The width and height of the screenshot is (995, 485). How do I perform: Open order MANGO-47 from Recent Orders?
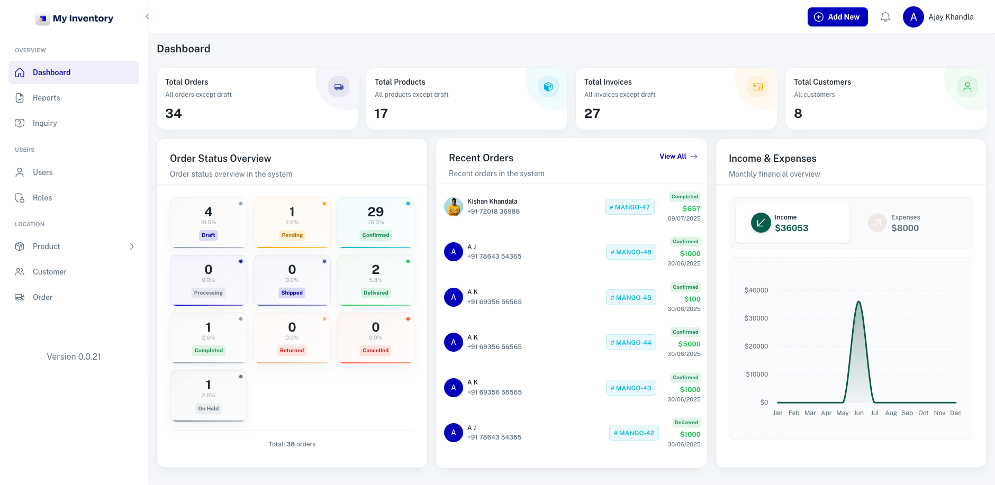(630, 207)
